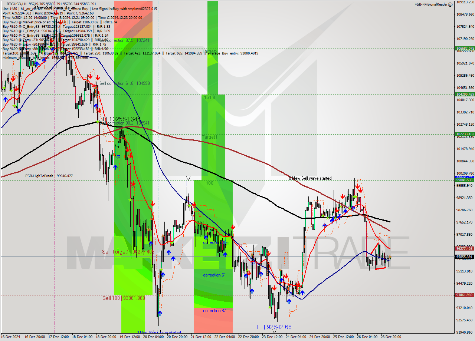Click the 91940.860 price axis value
Screen dimensions: 475x341
click(465, 332)
